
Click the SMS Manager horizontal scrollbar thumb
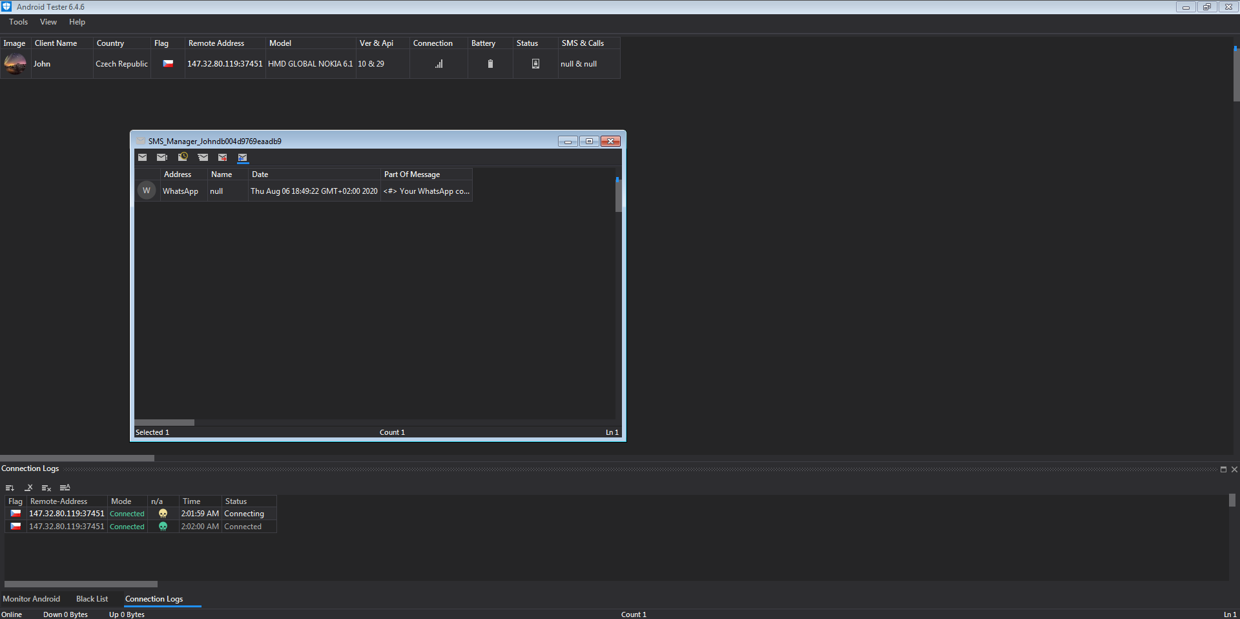tap(164, 423)
